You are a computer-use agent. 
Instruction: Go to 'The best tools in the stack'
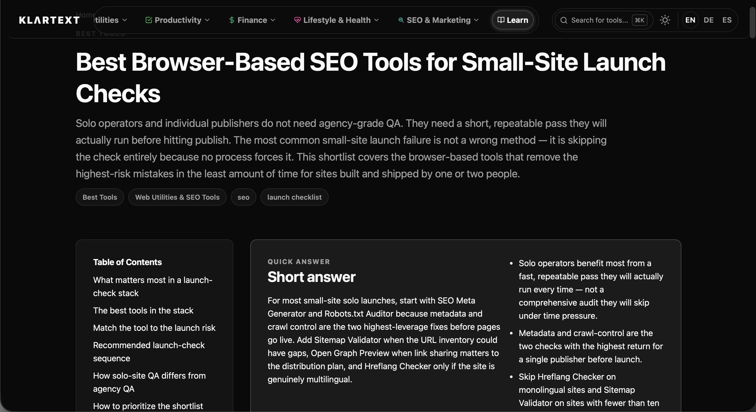pos(143,311)
